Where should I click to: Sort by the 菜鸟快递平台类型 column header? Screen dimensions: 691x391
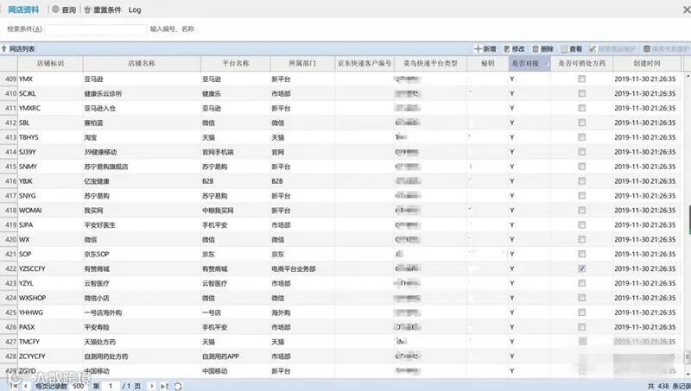coord(430,63)
